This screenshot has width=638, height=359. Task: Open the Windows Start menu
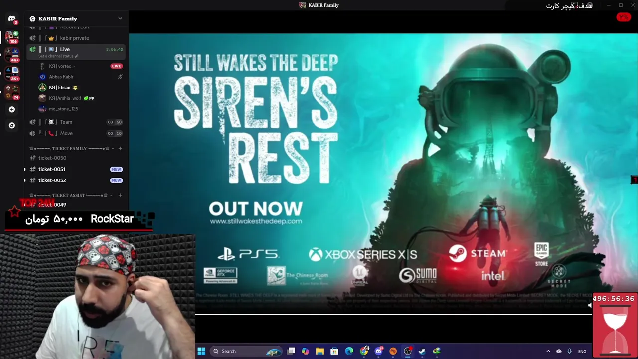(x=201, y=351)
